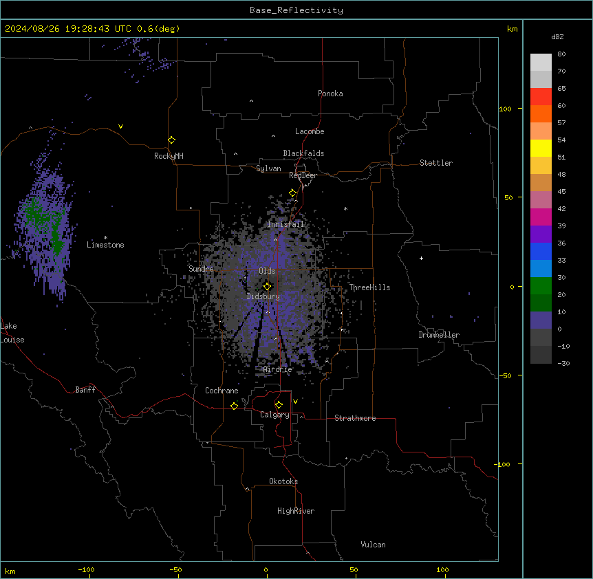The height and width of the screenshot is (579, 593).
Task: Click the RedDeer city label
Action: point(303,175)
